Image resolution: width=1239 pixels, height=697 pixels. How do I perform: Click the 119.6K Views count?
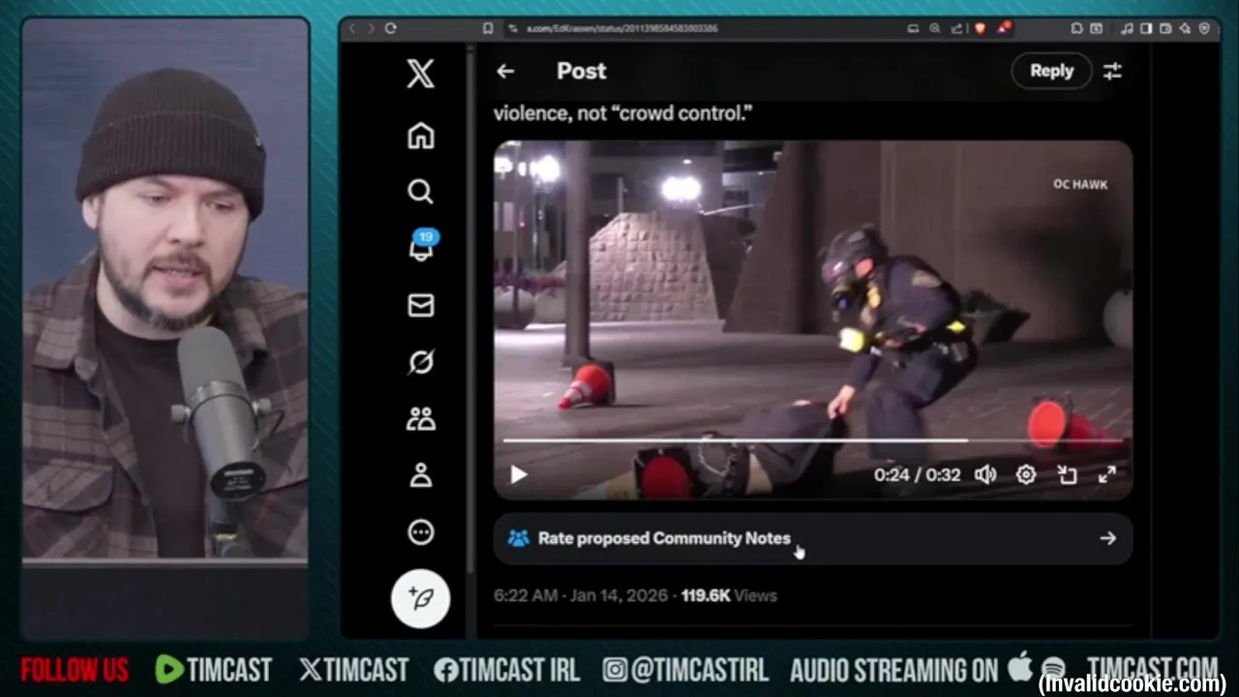click(x=729, y=595)
